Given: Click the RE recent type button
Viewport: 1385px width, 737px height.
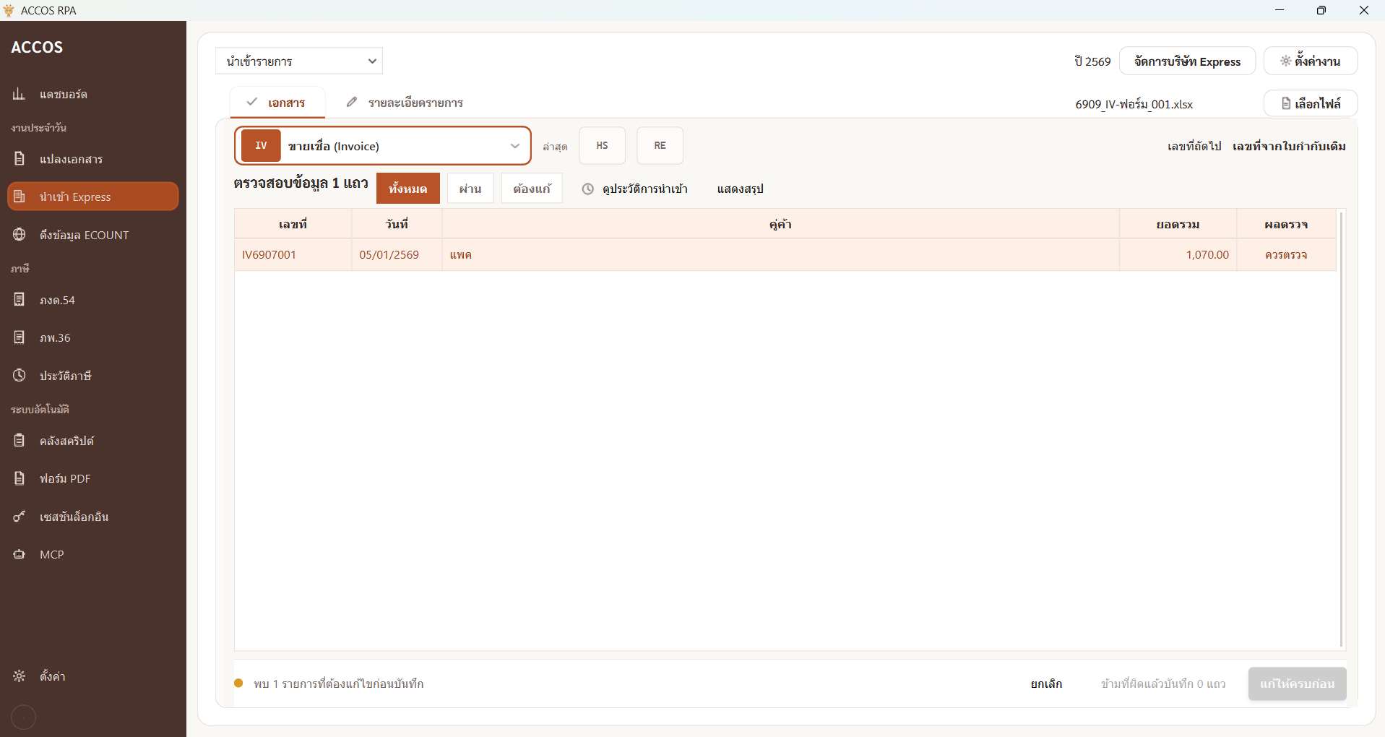Looking at the screenshot, I should click(660, 146).
